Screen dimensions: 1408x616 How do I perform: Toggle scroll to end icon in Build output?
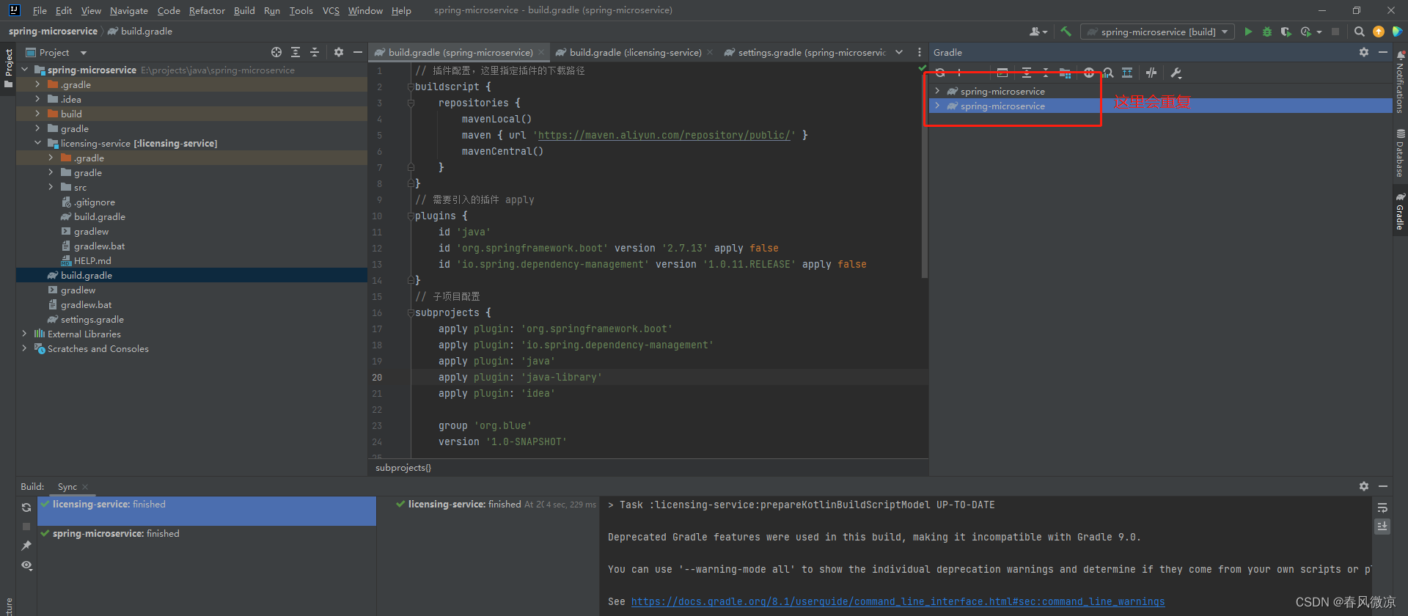pyautogui.click(x=1382, y=527)
